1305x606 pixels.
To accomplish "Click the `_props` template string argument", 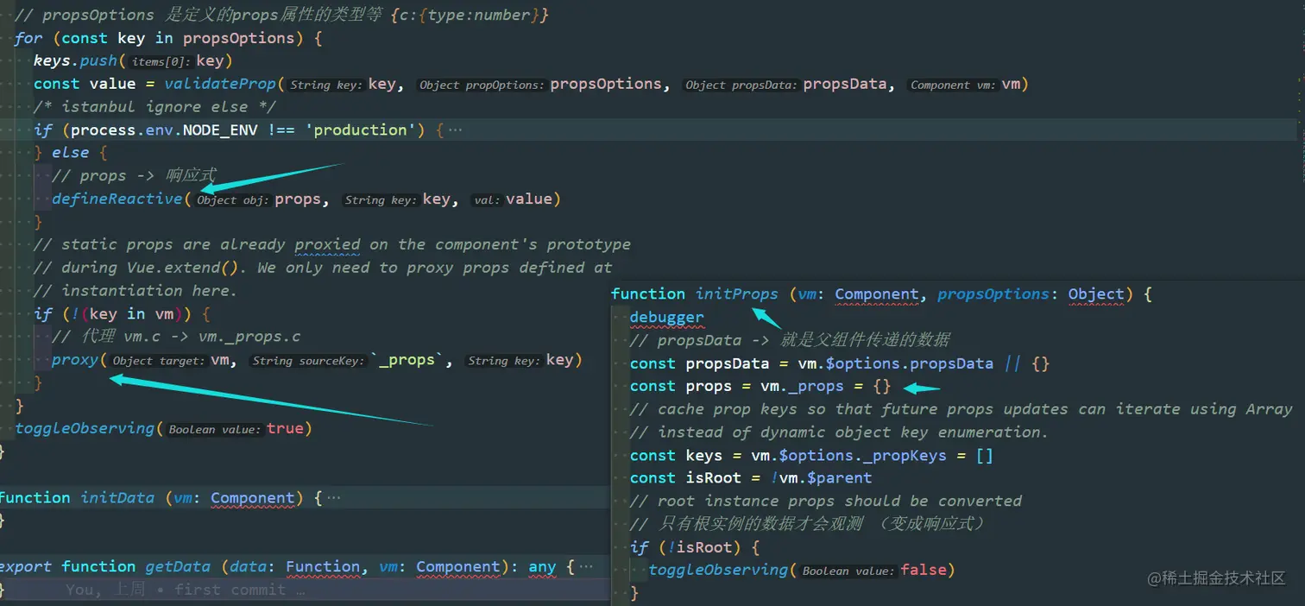I will coord(407,360).
